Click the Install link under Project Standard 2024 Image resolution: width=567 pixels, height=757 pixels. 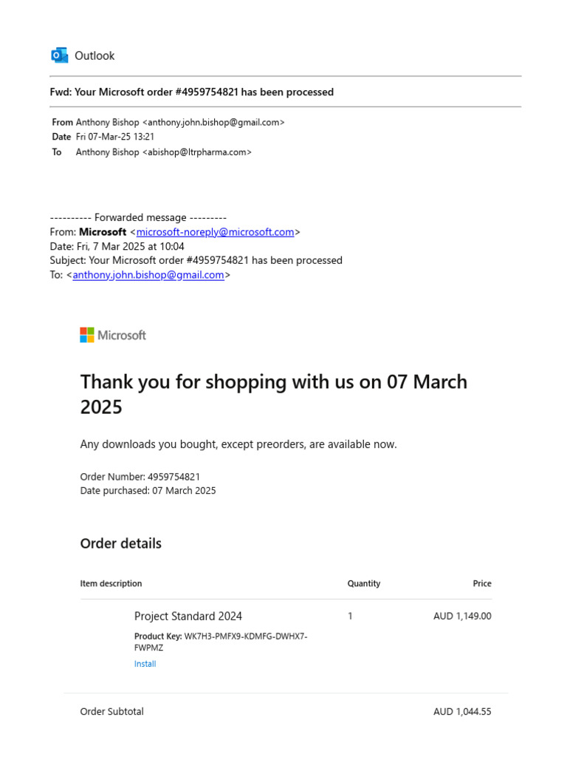(145, 664)
